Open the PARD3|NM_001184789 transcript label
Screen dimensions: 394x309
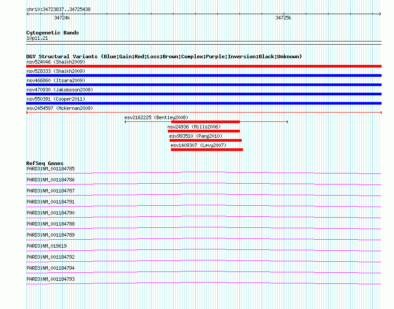point(50,235)
